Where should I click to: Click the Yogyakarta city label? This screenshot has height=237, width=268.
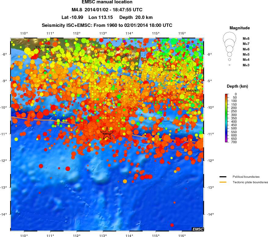(44, 47)
